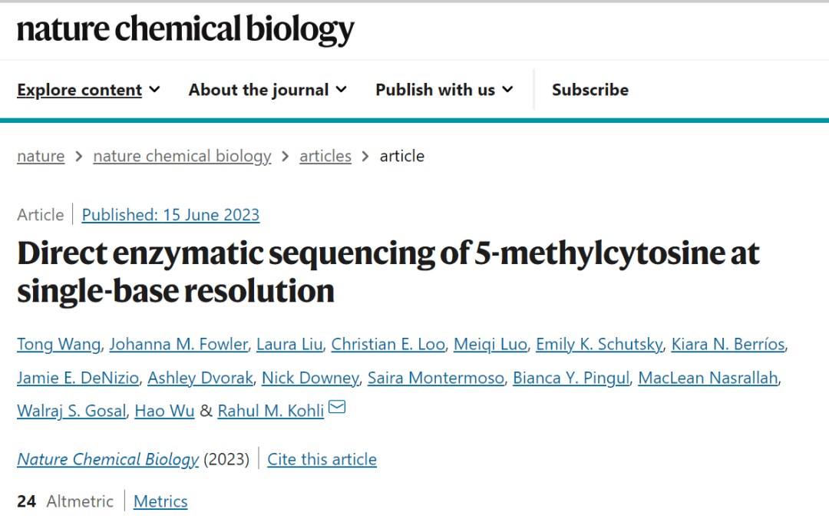Click the nature chemical biology logo
Screen dimensions: 829x519
[186, 30]
